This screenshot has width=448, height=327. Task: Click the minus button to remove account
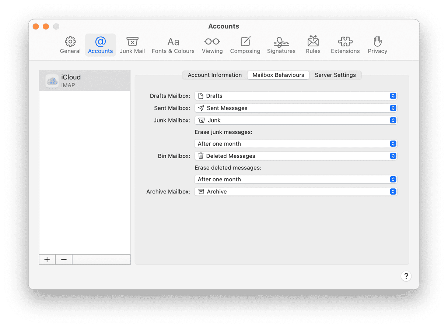[x=64, y=259]
